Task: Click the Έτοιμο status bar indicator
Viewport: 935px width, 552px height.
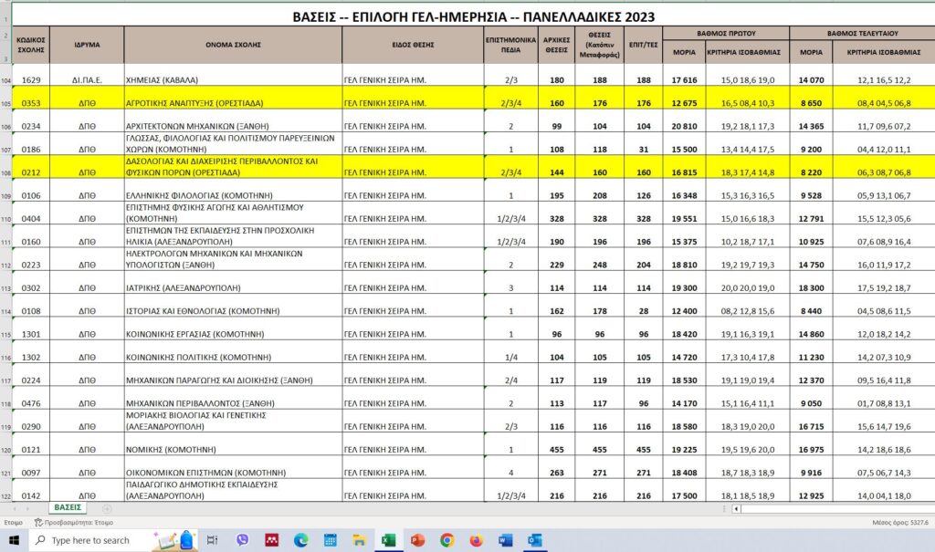Action: pos(13,522)
